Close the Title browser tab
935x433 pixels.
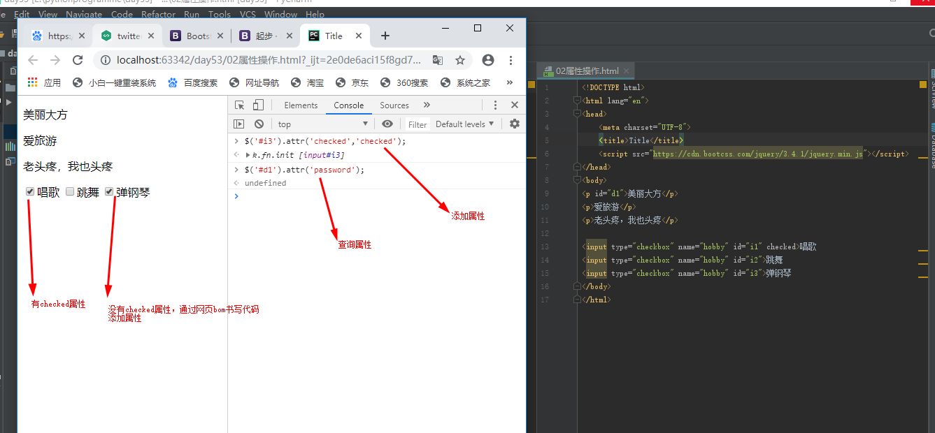(x=359, y=36)
